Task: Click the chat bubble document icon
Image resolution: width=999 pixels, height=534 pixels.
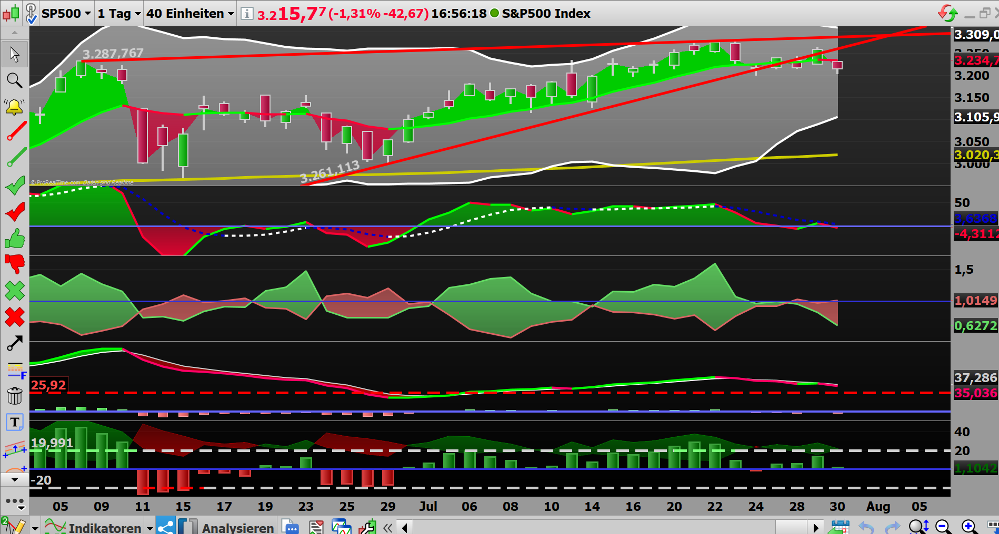Action: point(290,527)
